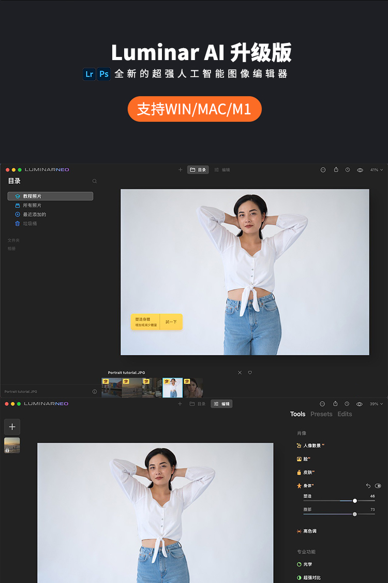The height and width of the screenshot is (583, 388).
Task: Expand the 人像散景 portrait bokeh tool
Action: click(313, 445)
